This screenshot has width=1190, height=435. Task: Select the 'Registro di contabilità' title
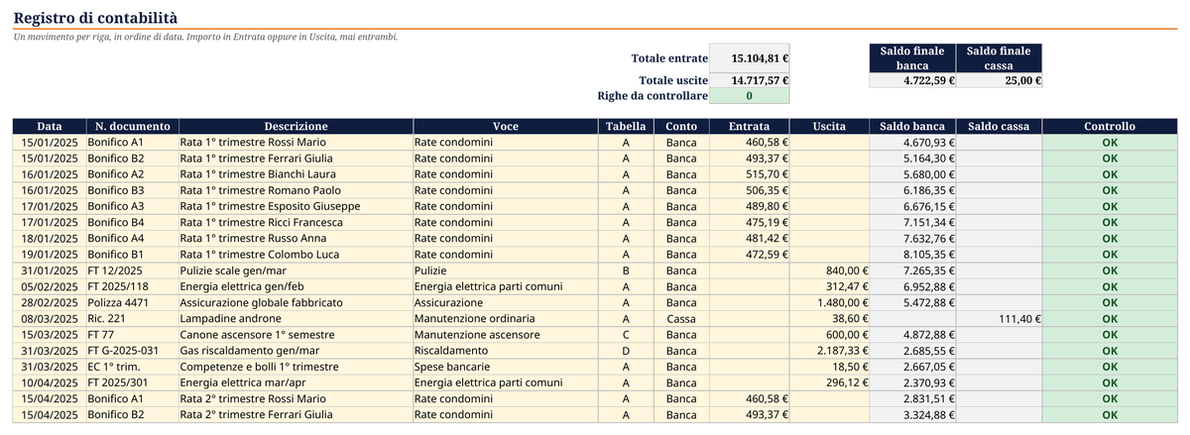coord(96,18)
